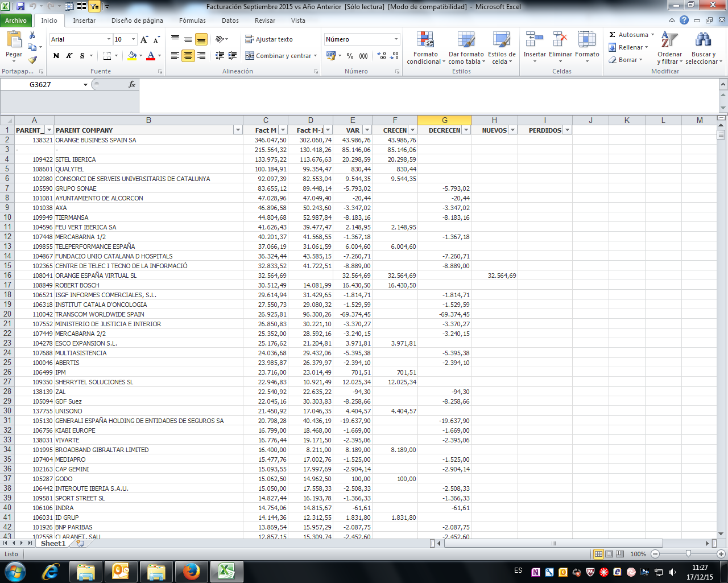This screenshot has height=583, width=728.
Task: Click the Name Box showing G3627
Action: 41,84
